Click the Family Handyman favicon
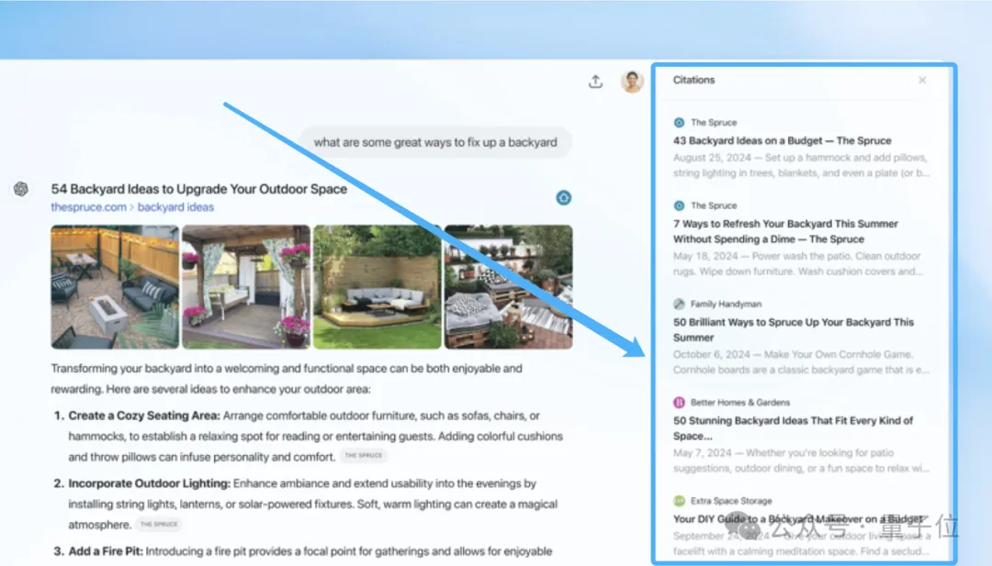 679,304
